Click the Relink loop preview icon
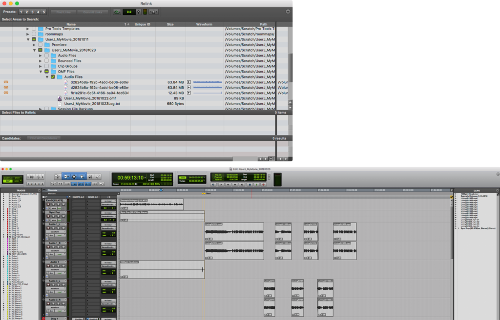The image size is (500, 320). tap(117, 12)
